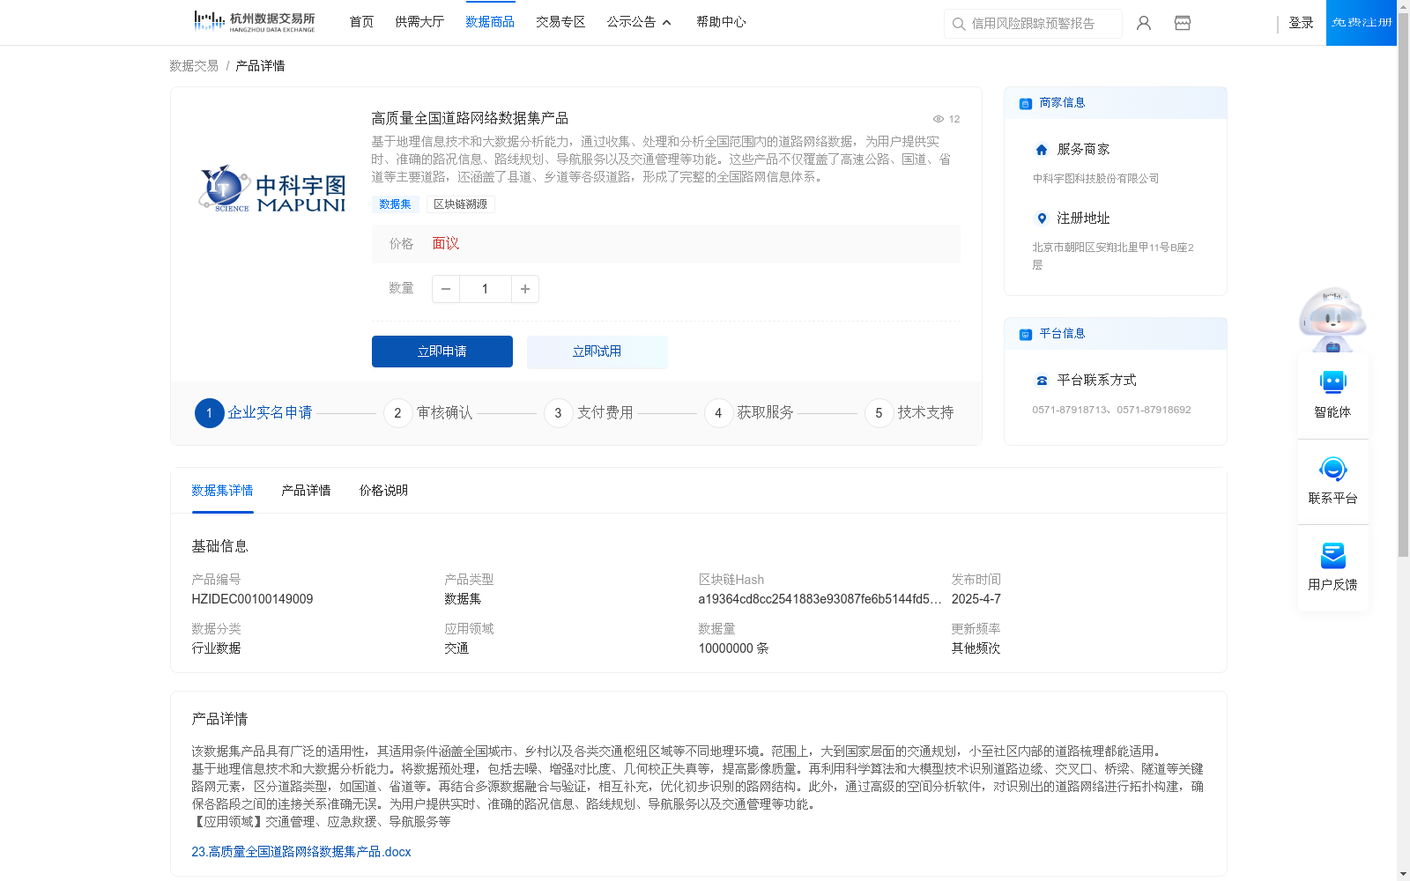Click the 平台联系方式 telephone icon
Viewport: 1410px width, 881px height.
(x=1042, y=381)
